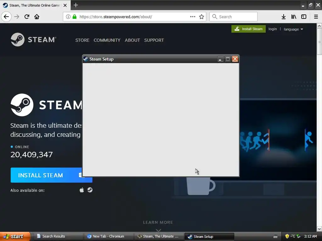Open the keyboard icon in the taskbar
The height and width of the screenshot is (241, 322).
275,237
